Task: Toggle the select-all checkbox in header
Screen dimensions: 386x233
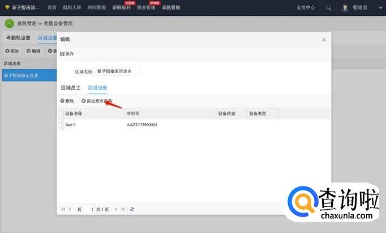Action: (61, 113)
